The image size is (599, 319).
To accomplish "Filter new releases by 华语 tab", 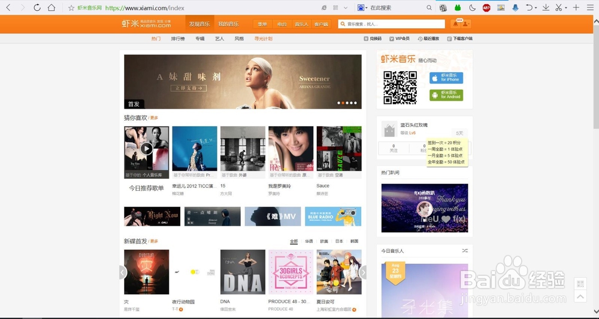I will tap(308, 241).
